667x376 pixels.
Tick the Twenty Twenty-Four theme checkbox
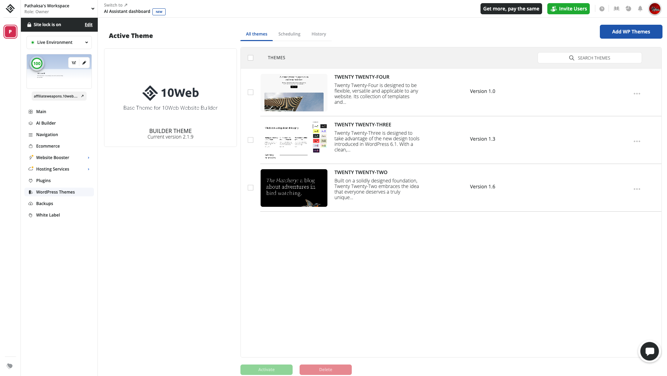coord(251,92)
